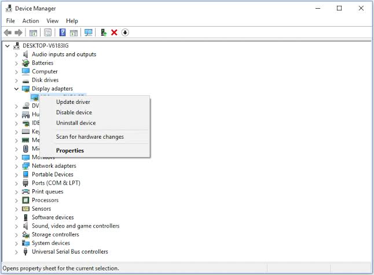Expand the Universal Serial Bus controllers node
Screen dimensions: 374x275
[16, 252]
